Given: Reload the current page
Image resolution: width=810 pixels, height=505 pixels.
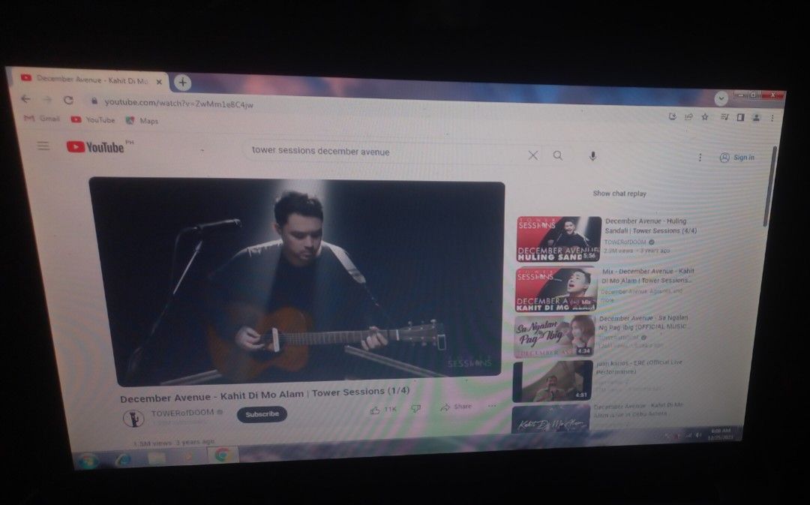Looking at the screenshot, I should 69,101.
